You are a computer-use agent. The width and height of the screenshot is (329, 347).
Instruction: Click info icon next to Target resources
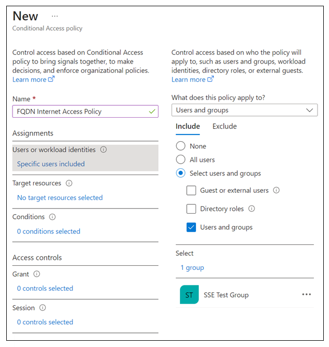[x=69, y=183]
